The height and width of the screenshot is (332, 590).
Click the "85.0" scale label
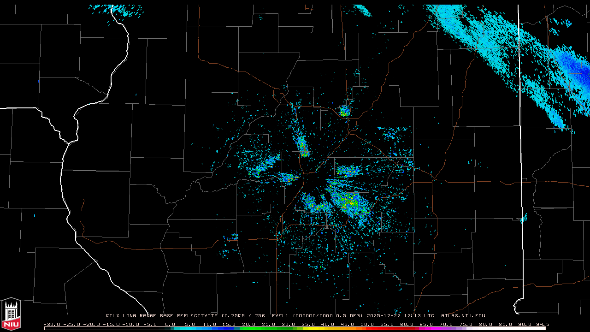[x=507, y=324]
